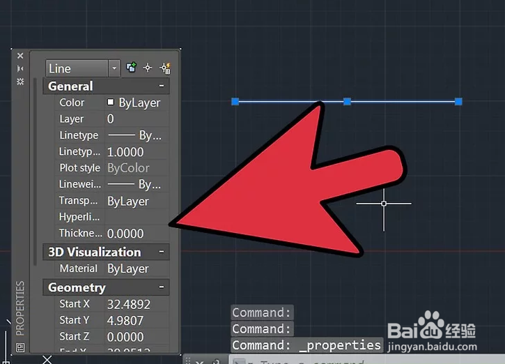Click the Lineweight By... value
Viewport: 505px width, 364px height.
click(x=137, y=184)
